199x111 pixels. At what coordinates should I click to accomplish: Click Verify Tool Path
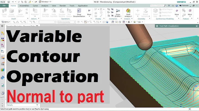pyautogui.click(x=54, y=13)
